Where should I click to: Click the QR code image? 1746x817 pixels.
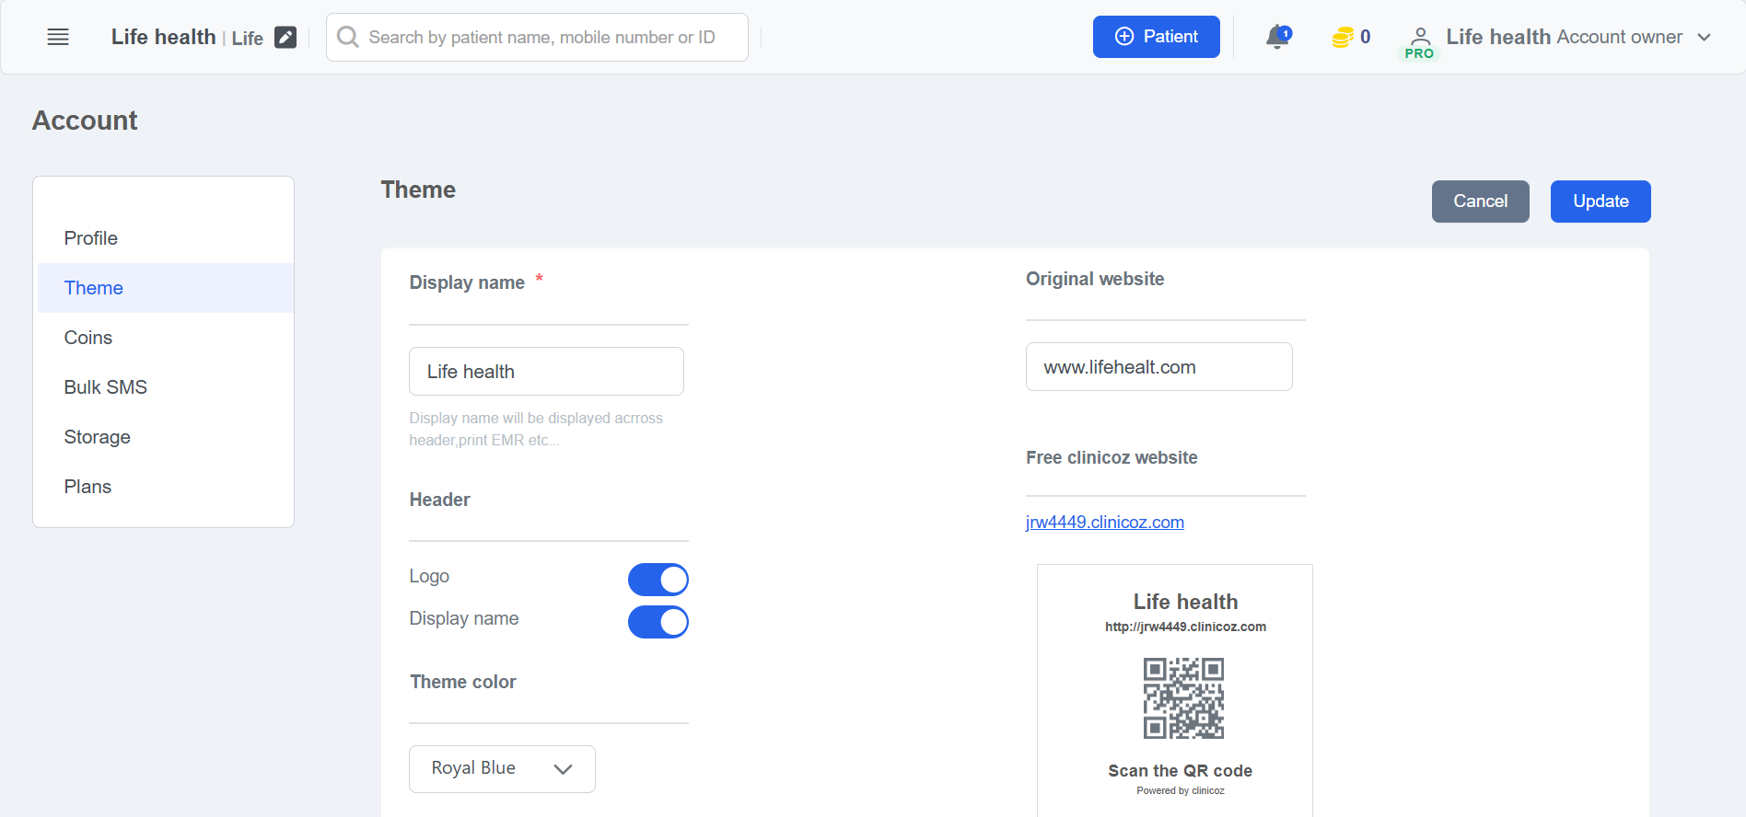pyautogui.click(x=1183, y=698)
